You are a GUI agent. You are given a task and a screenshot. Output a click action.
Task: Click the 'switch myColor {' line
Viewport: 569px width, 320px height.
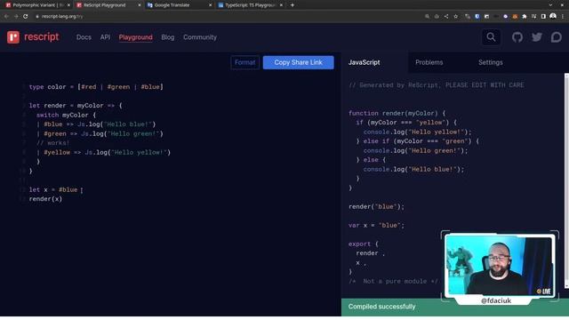[66, 115]
